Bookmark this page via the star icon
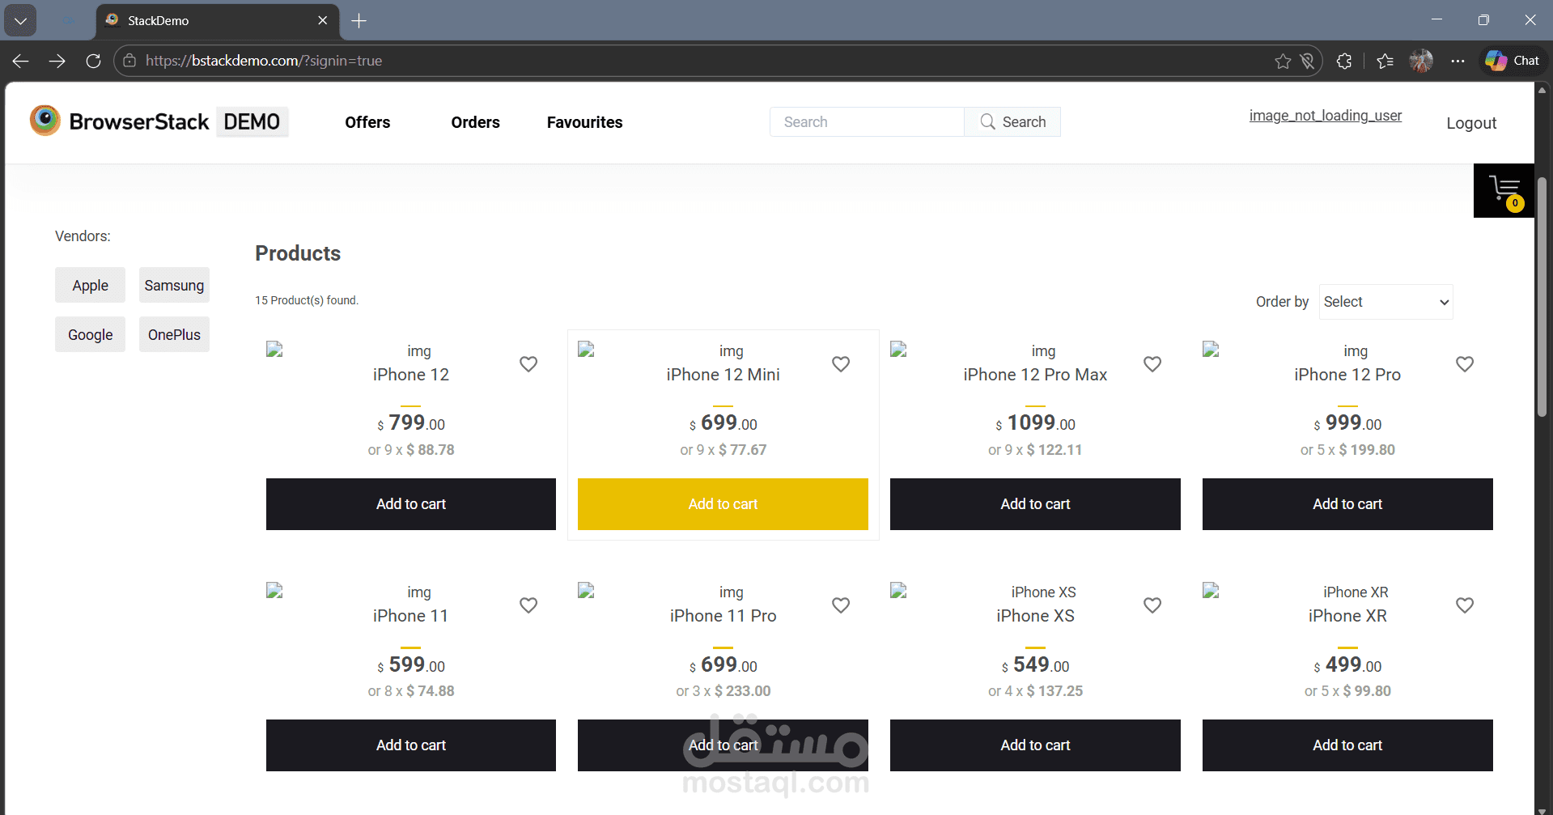1553x815 pixels. (1283, 61)
